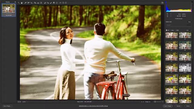194x109 pixels.
Task: Select the Adjustment Brush tool
Action: pyautogui.click(x=51, y=3)
